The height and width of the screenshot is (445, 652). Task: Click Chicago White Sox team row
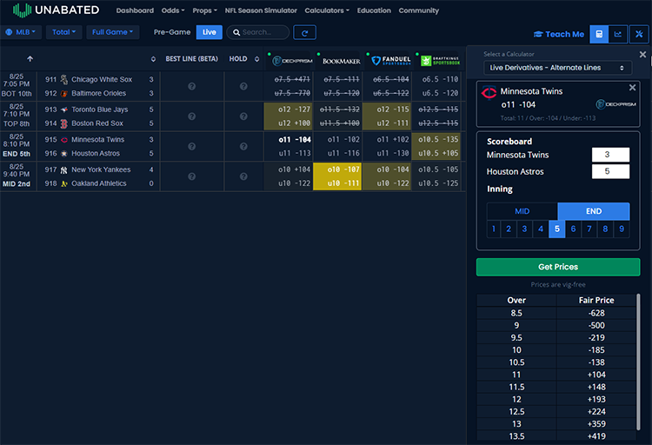point(98,79)
